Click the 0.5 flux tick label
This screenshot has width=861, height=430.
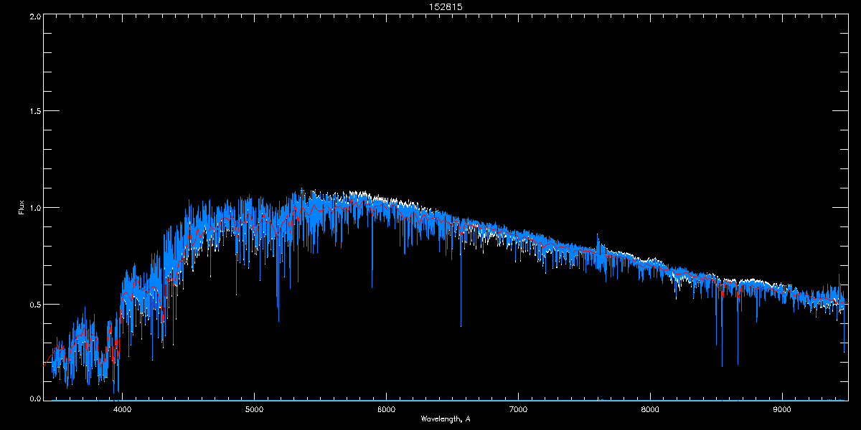(35, 304)
